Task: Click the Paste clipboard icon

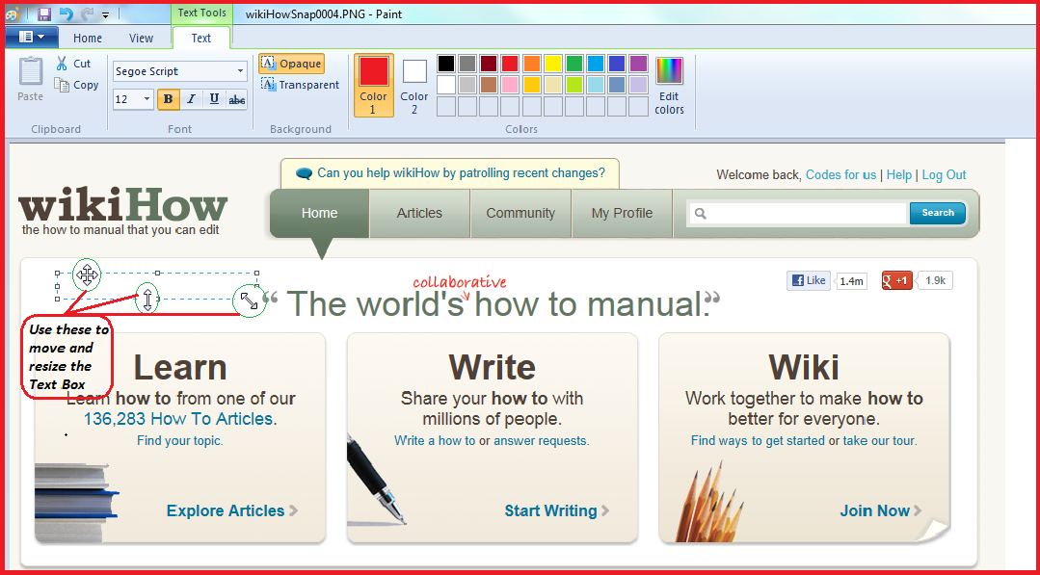Action: coord(31,71)
